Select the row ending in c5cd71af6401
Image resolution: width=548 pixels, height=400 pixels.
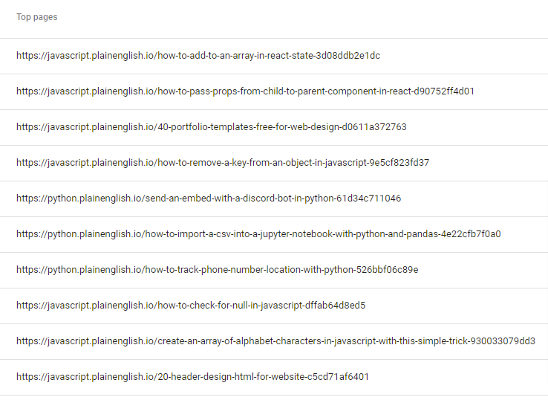[x=274, y=377]
